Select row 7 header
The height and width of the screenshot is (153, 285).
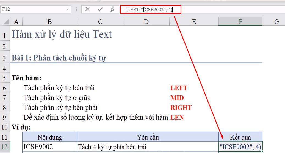coord(5,98)
